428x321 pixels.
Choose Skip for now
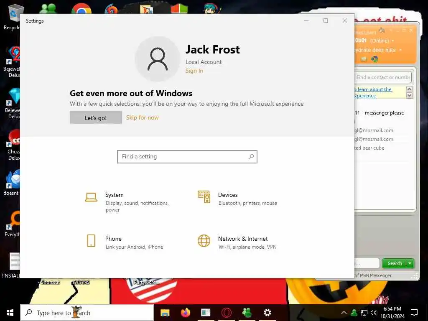(x=142, y=117)
